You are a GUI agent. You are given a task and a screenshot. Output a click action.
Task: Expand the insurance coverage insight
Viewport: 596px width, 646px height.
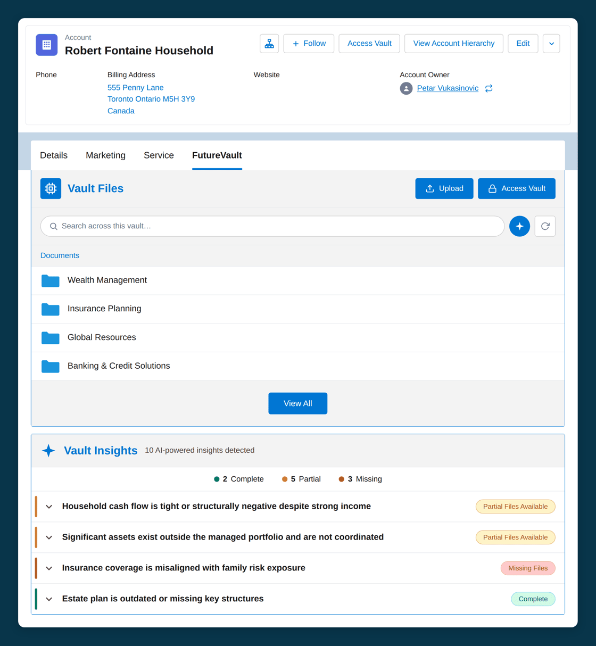(x=49, y=568)
